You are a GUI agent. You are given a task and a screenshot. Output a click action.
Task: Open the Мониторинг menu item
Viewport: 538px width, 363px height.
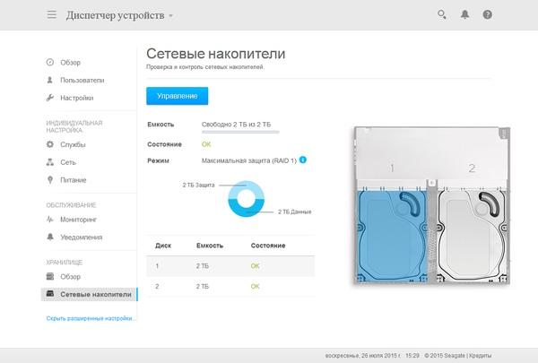78,220
